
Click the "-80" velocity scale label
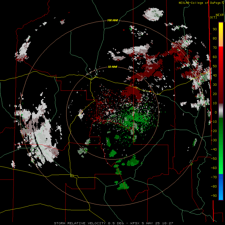pyautogui.click(x=214, y=186)
